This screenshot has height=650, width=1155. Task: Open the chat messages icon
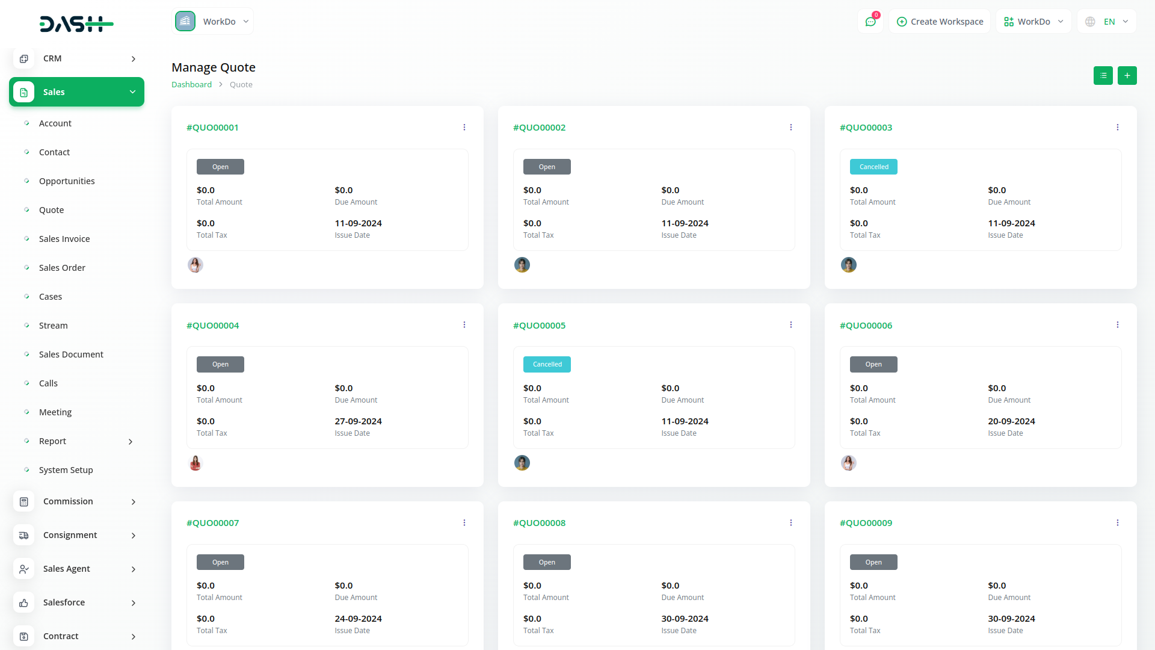click(x=870, y=22)
